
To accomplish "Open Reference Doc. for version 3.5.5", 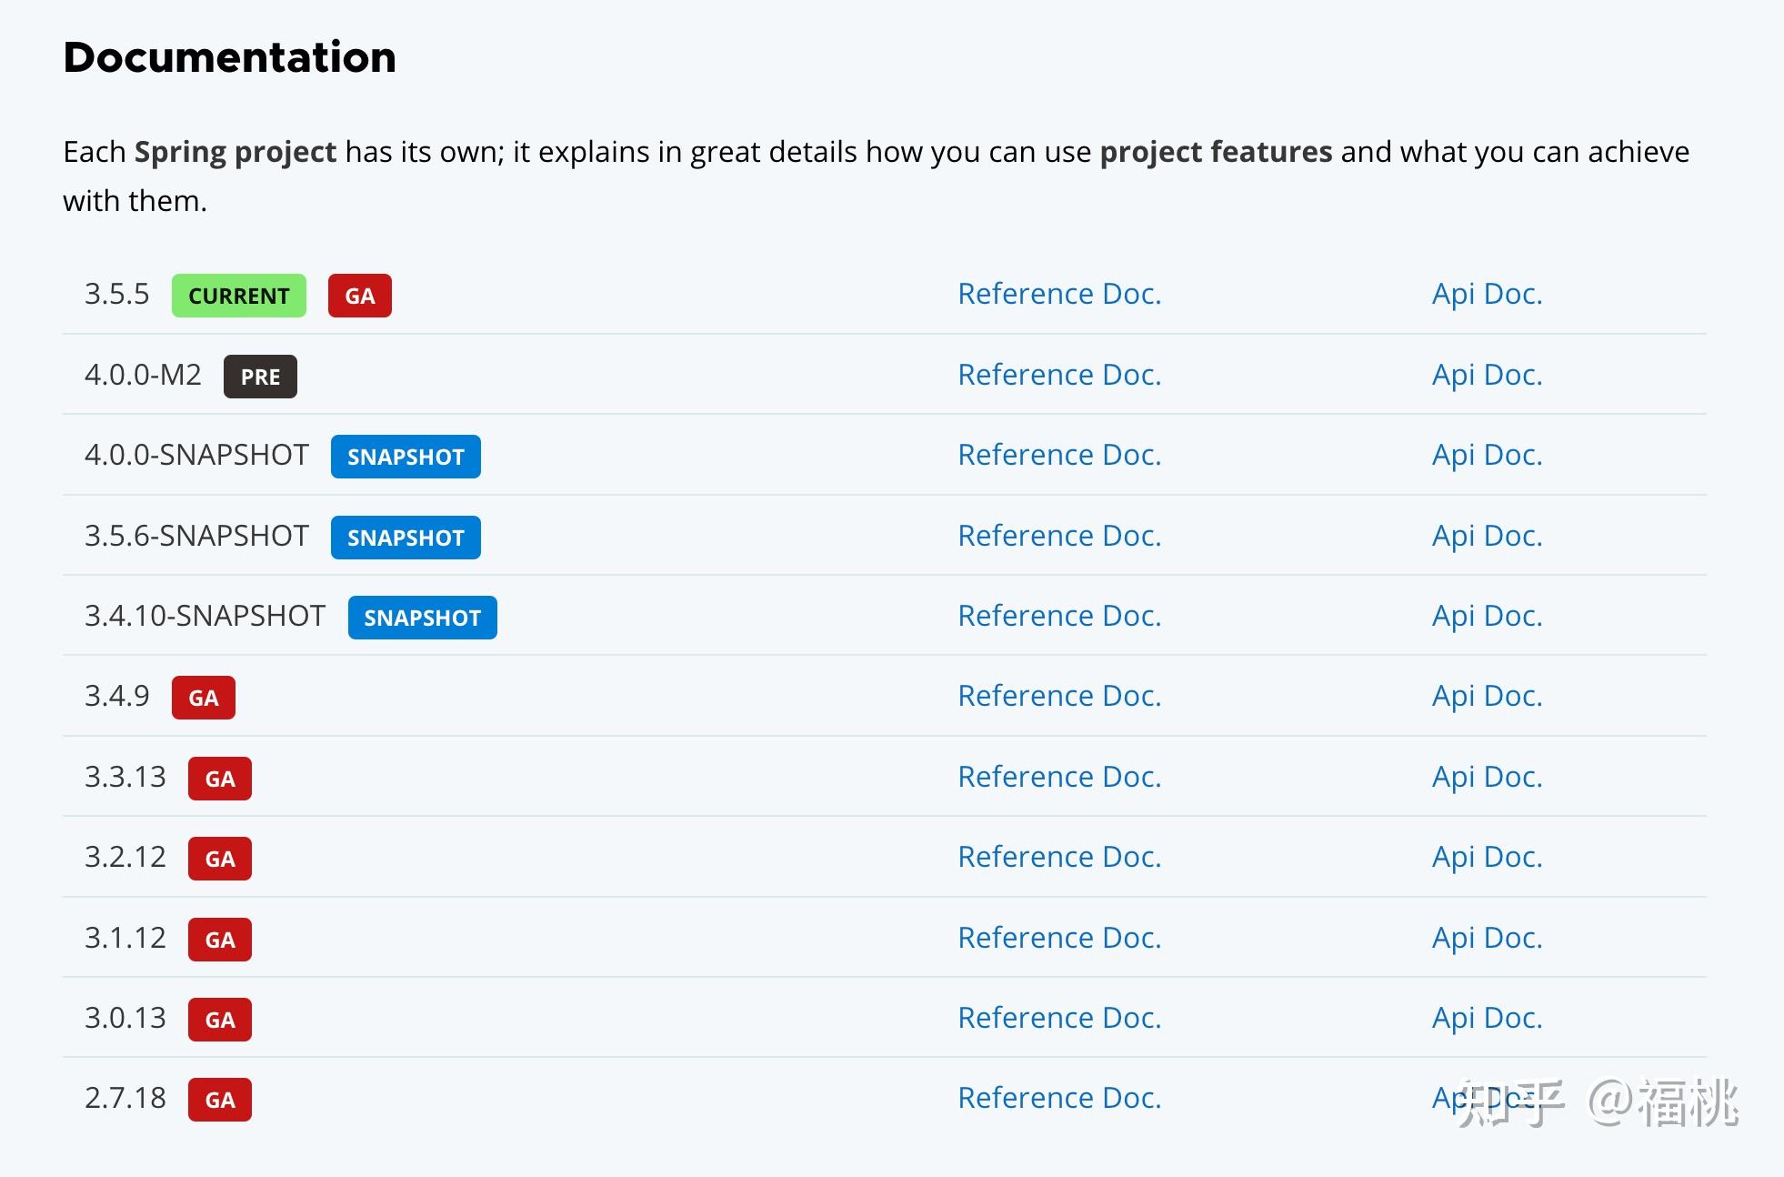I will (1059, 294).
